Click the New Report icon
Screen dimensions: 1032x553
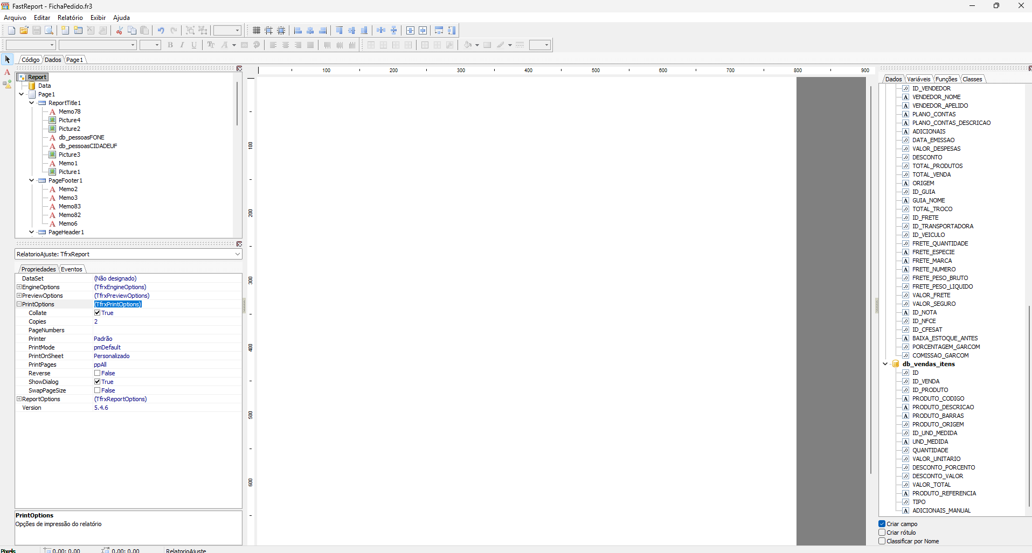[11, 30]
